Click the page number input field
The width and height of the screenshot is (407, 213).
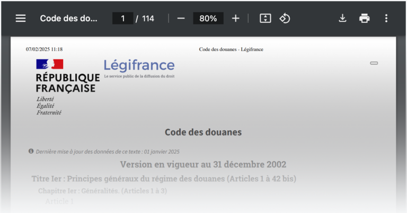point(123,18)
